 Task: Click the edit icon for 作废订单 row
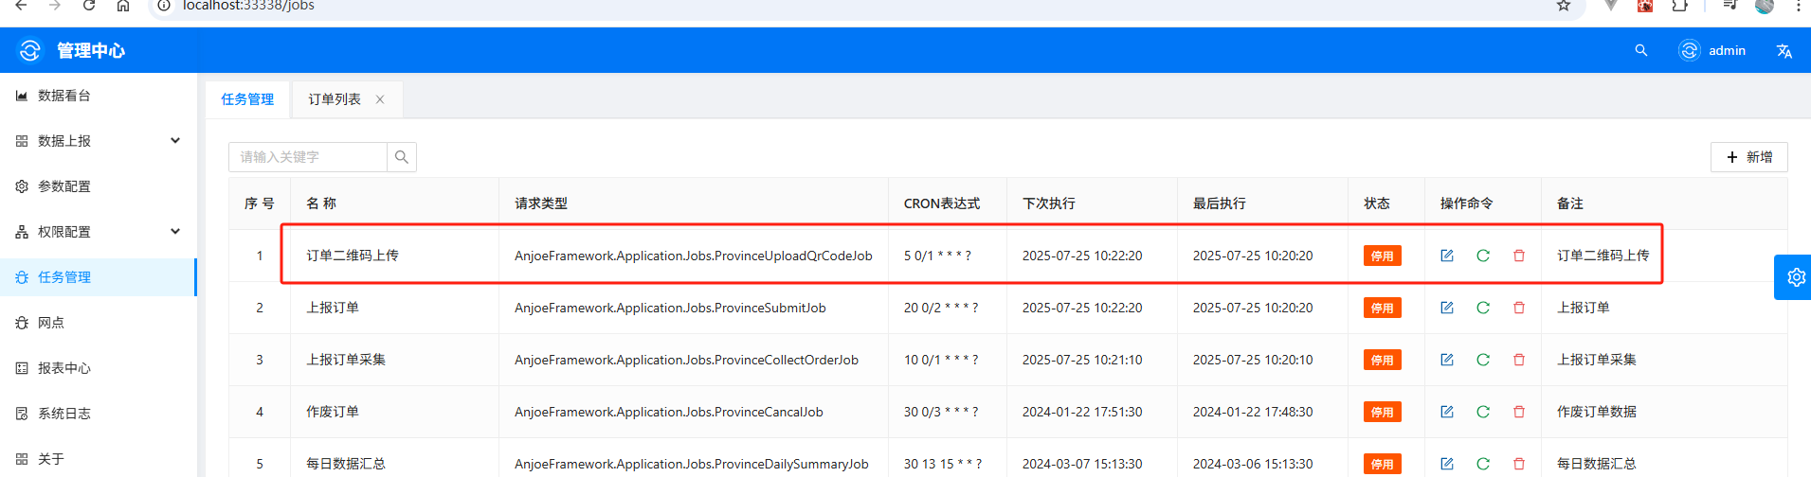point(1446,412)
